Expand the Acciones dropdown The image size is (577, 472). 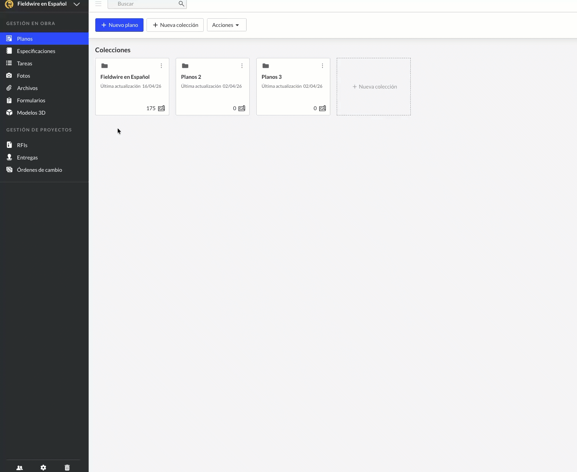point(226,25)
